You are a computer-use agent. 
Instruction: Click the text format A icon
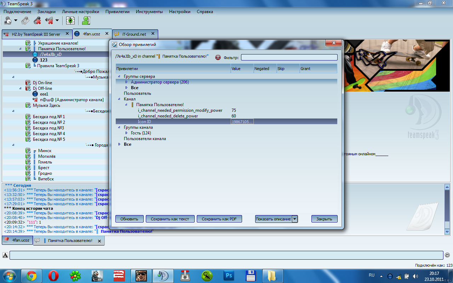tap(5, 255)
